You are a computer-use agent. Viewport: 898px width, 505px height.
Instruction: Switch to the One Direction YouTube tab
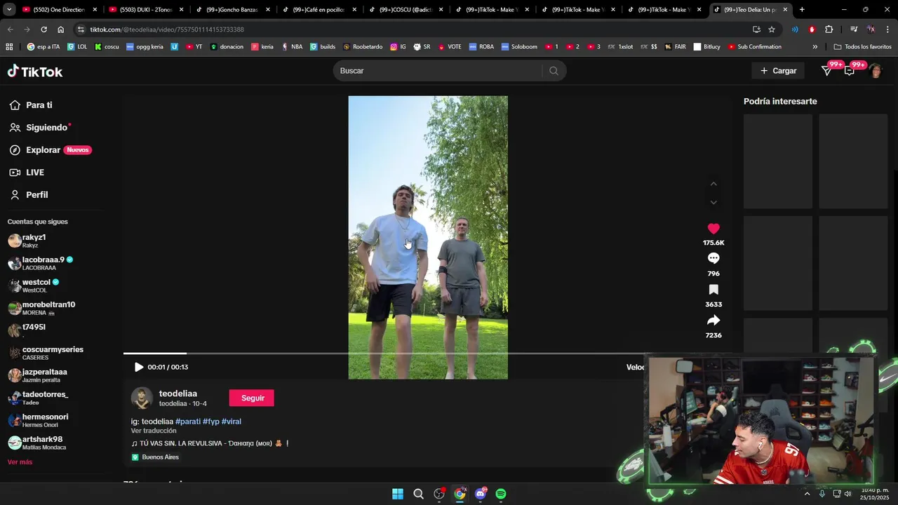coord(60,10)
